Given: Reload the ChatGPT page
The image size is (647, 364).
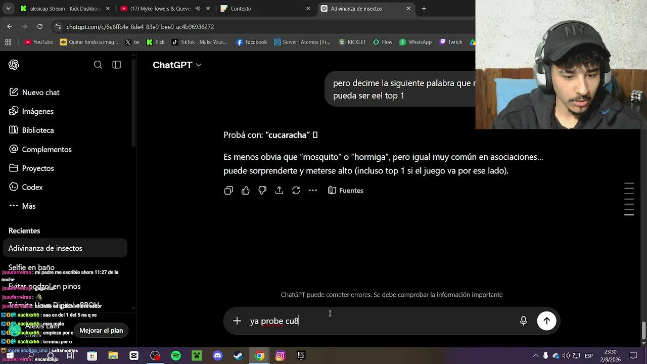Looking at the screenshot, I should (x=40, y=26).
